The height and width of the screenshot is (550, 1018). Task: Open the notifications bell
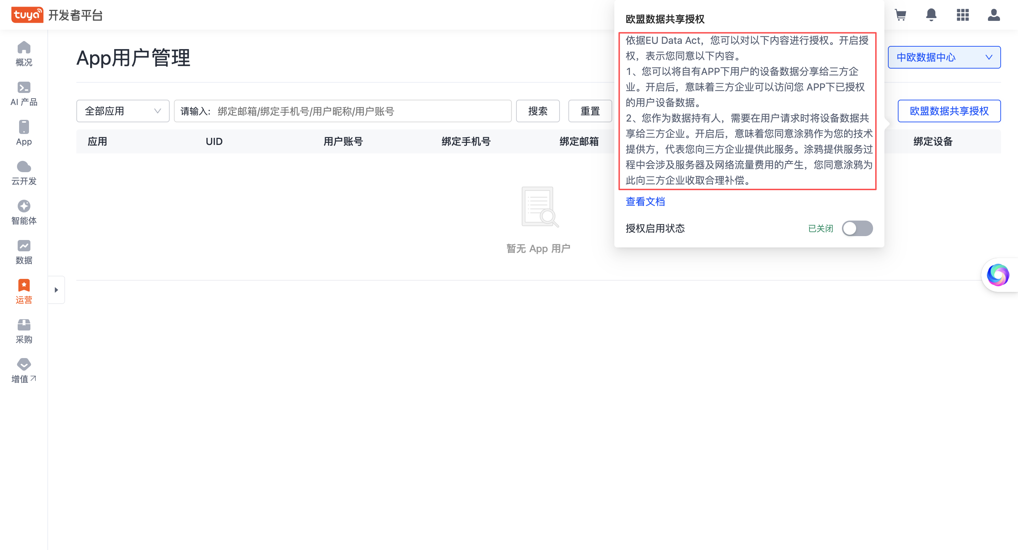[931, 15]
